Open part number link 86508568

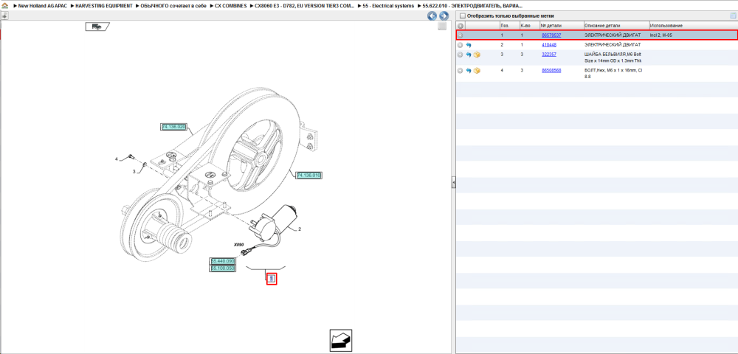[x=551, y=70]
